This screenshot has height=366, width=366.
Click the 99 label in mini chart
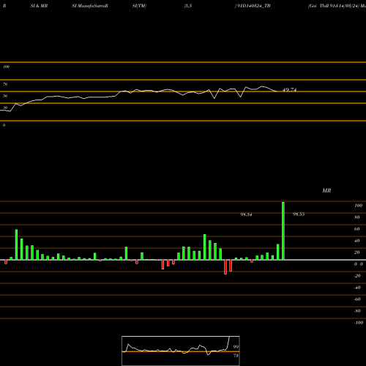(x=236, y=347)
